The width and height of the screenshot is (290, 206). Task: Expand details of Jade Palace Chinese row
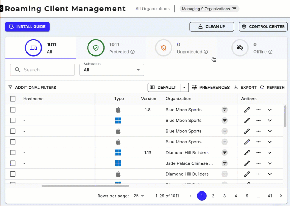(270, 163)
